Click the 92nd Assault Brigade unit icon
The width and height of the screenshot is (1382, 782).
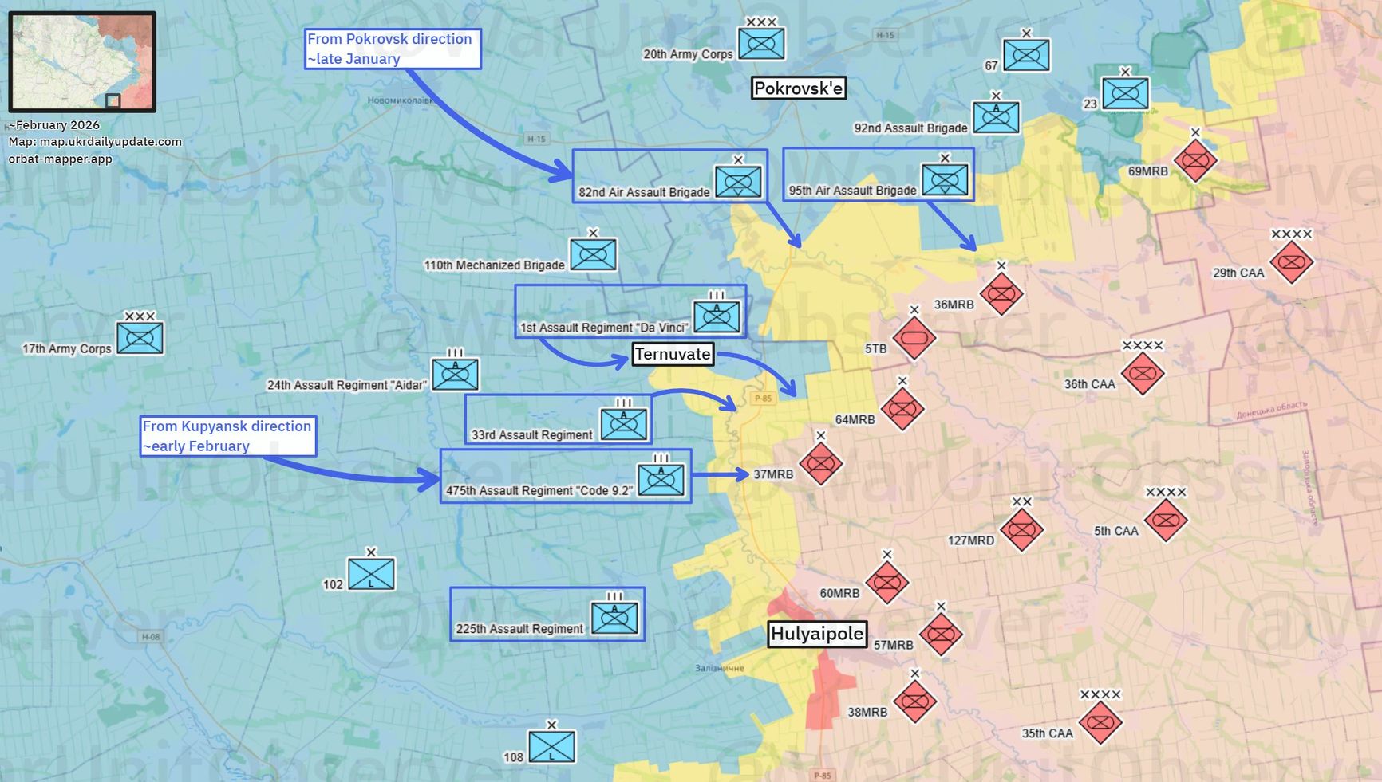[x=995, y=117]
